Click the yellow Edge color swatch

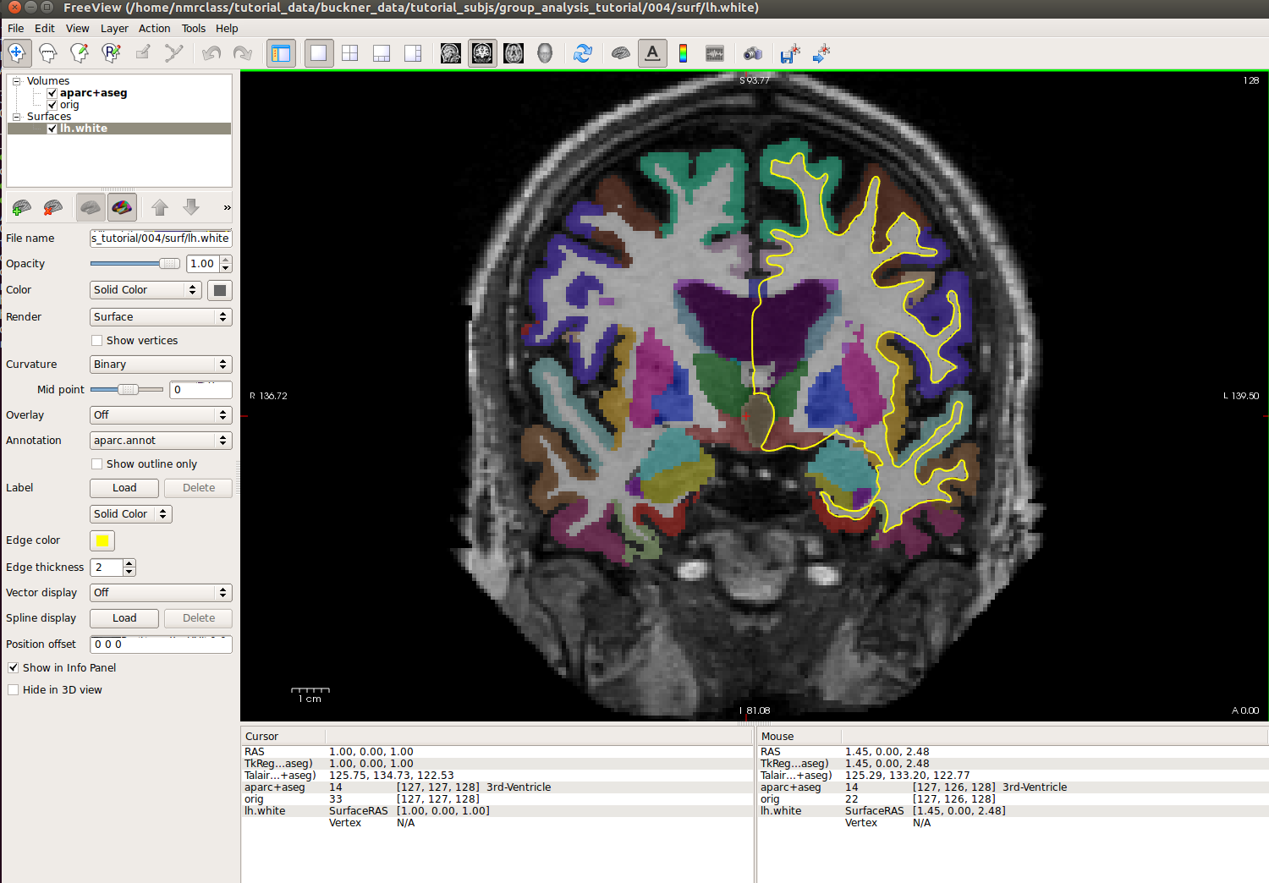pos(102,540)
